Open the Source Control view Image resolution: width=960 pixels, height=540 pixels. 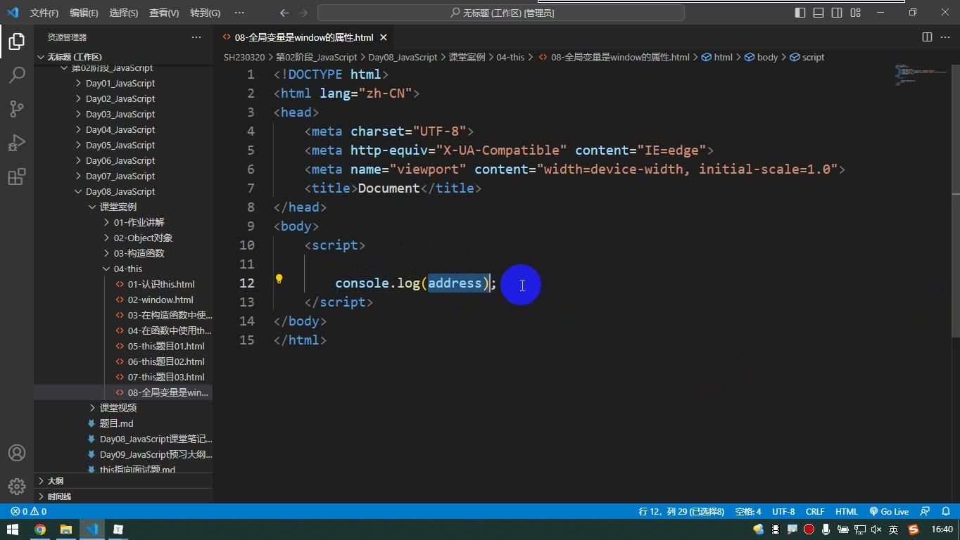coord(17,109)
